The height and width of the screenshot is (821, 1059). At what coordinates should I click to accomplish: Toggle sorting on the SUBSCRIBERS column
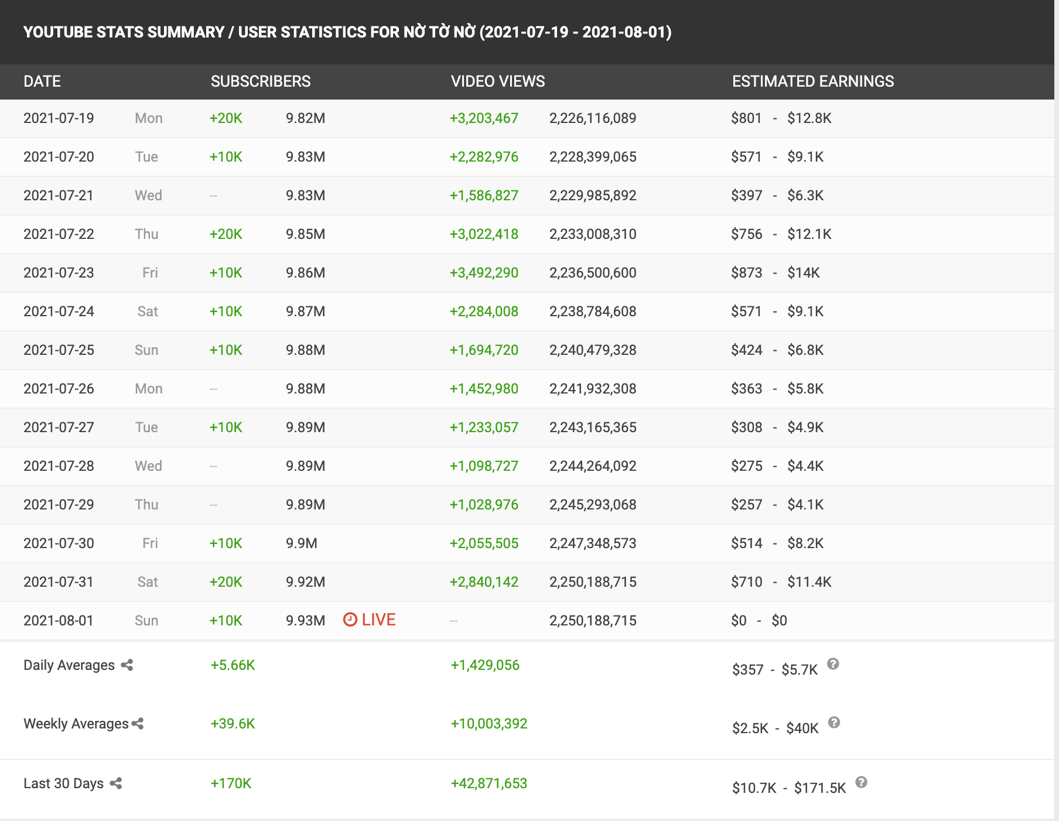261,81
